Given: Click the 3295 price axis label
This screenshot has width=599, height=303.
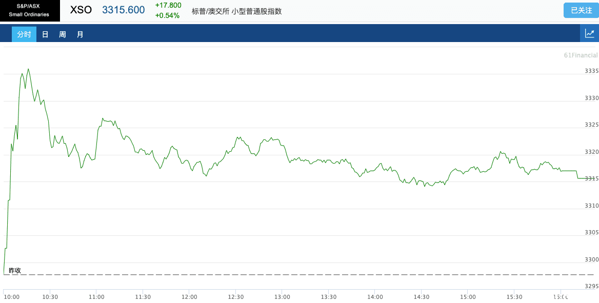Looking at the screenshot, I should point(591,287).
